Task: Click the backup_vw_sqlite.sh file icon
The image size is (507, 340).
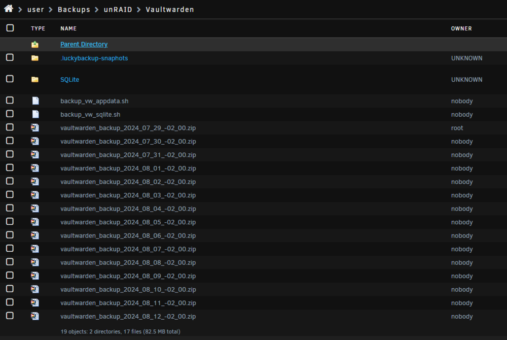Action: coord(35,115)
